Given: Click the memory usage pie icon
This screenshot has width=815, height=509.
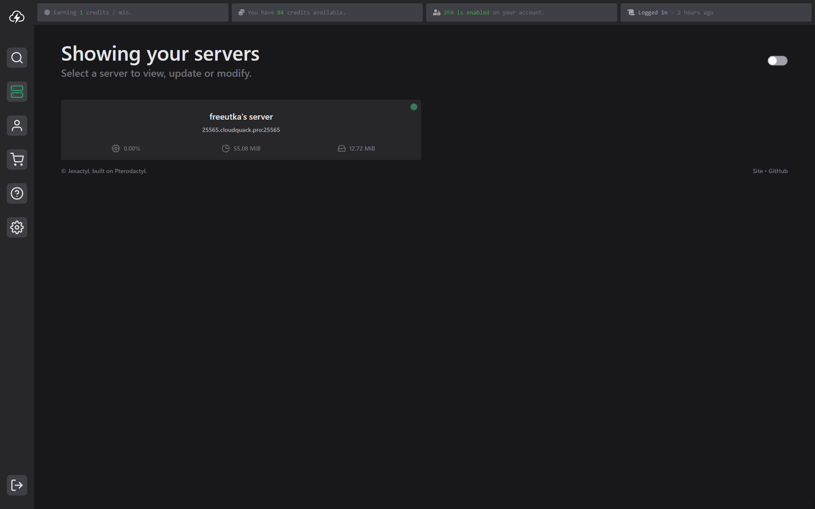Looking at the screenshot, I should tap(226, 148).
